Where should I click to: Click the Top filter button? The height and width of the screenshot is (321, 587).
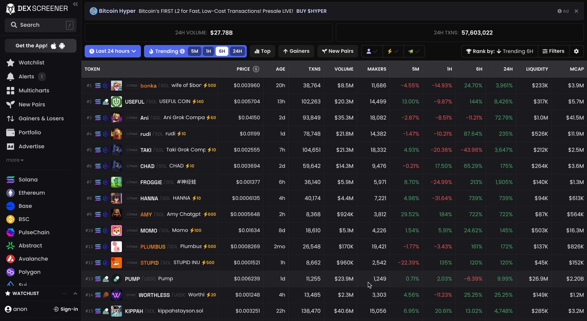click(x=262, y=51)
